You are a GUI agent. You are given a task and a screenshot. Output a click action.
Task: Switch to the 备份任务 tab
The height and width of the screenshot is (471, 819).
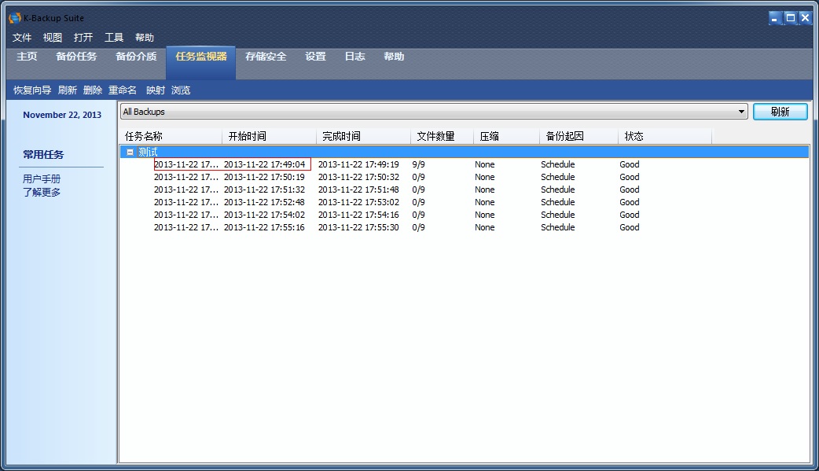pos(76,57)
